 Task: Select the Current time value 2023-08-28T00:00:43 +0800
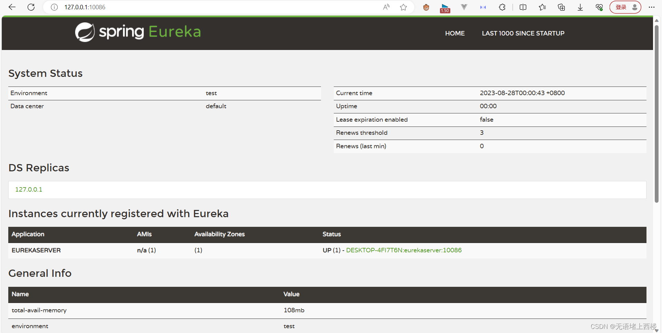pyautogui.click(x=522, y=93)
